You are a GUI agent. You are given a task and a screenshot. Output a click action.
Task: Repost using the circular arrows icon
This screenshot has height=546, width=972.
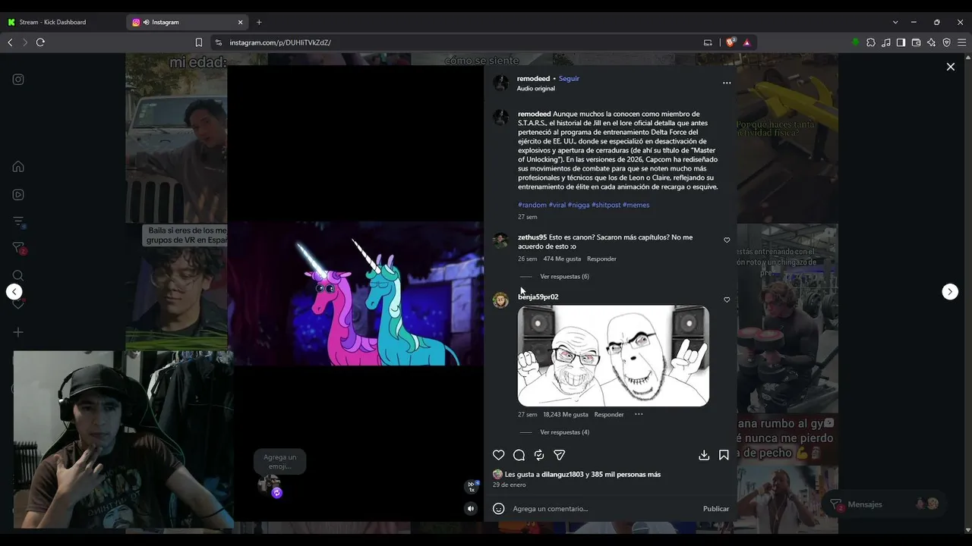coord(539,455)
